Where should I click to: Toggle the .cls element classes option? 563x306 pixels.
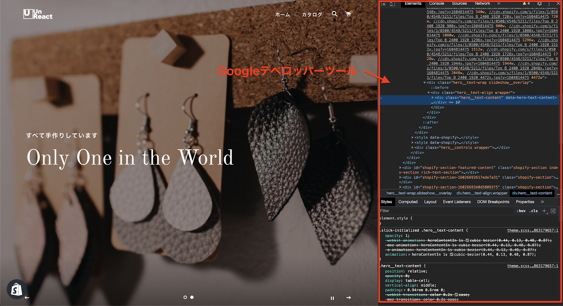pos(534,211)
